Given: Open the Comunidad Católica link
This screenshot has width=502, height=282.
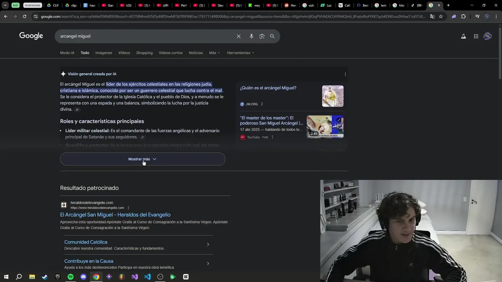Looking at the screenshot, I should coord(85,242).
